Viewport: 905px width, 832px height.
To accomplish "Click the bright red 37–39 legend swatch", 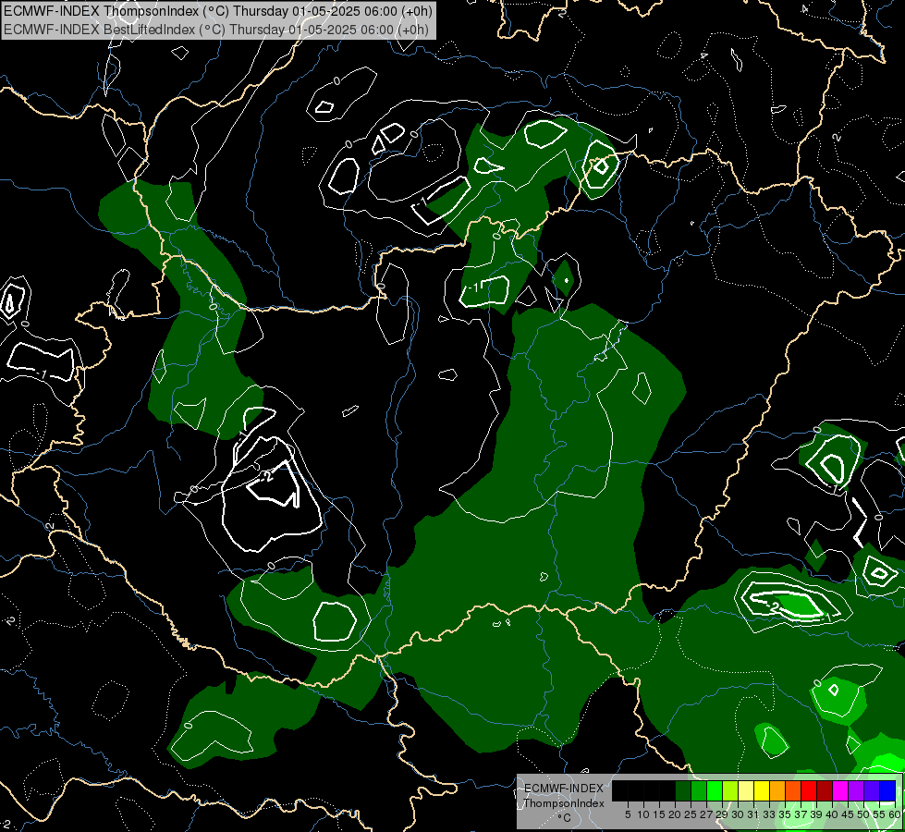I will click(x=809, y=790).
